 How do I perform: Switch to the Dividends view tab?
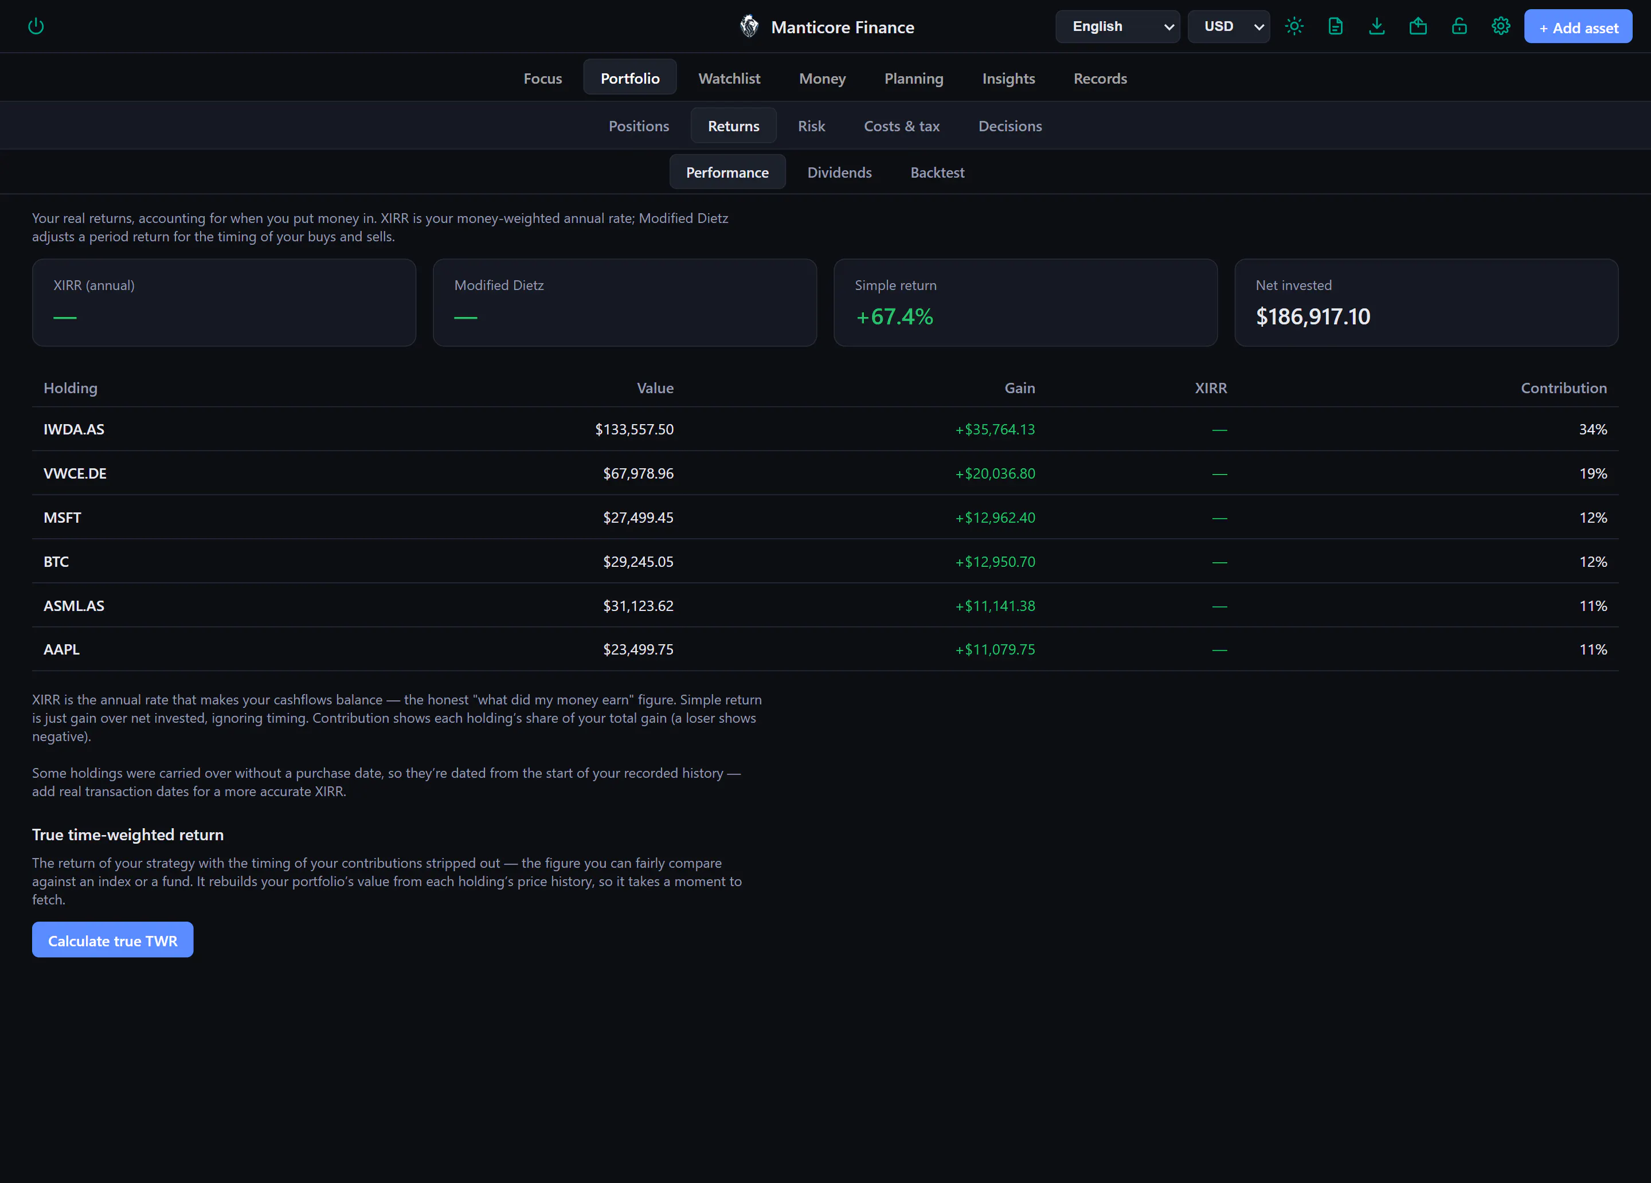(839, 172)
